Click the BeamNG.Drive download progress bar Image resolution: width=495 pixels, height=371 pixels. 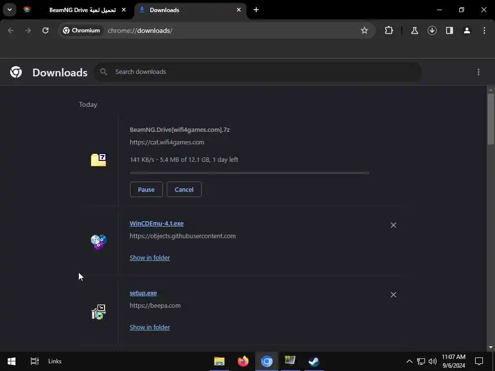tap(249, 173)
